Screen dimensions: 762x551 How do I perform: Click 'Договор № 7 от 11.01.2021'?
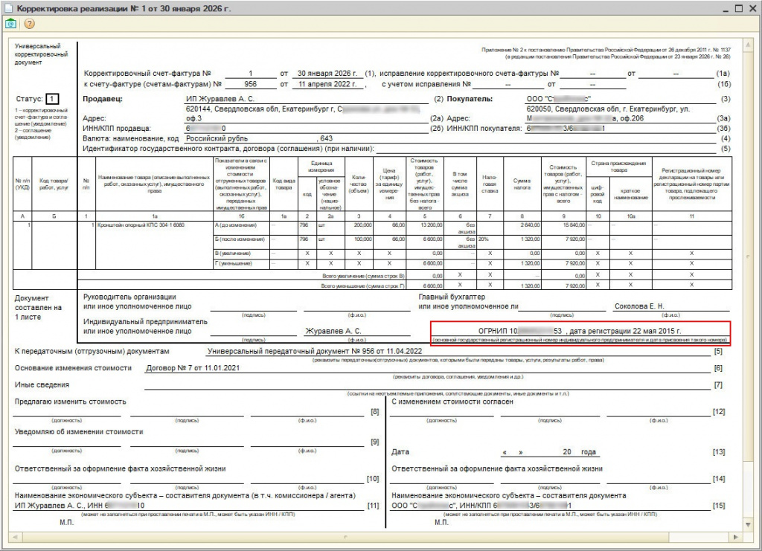(193, 368)
